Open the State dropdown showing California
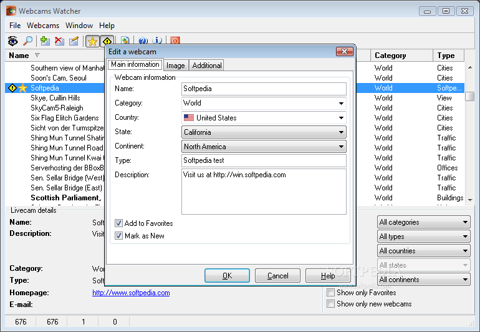 point(264,132)
